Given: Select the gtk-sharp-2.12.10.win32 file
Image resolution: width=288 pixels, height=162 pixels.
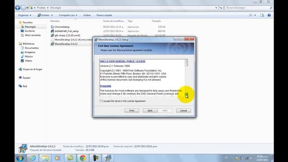Looking at the screenshot, I should pos(67,36).
